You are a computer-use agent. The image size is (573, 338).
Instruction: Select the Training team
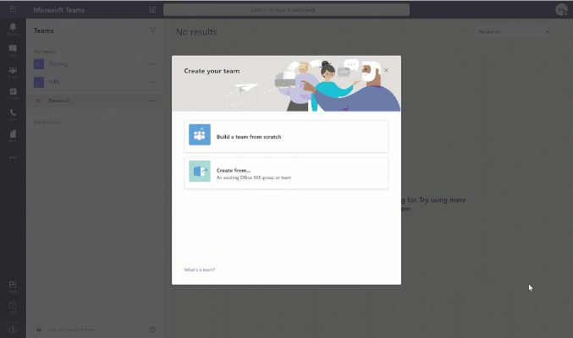coord(95,64)
